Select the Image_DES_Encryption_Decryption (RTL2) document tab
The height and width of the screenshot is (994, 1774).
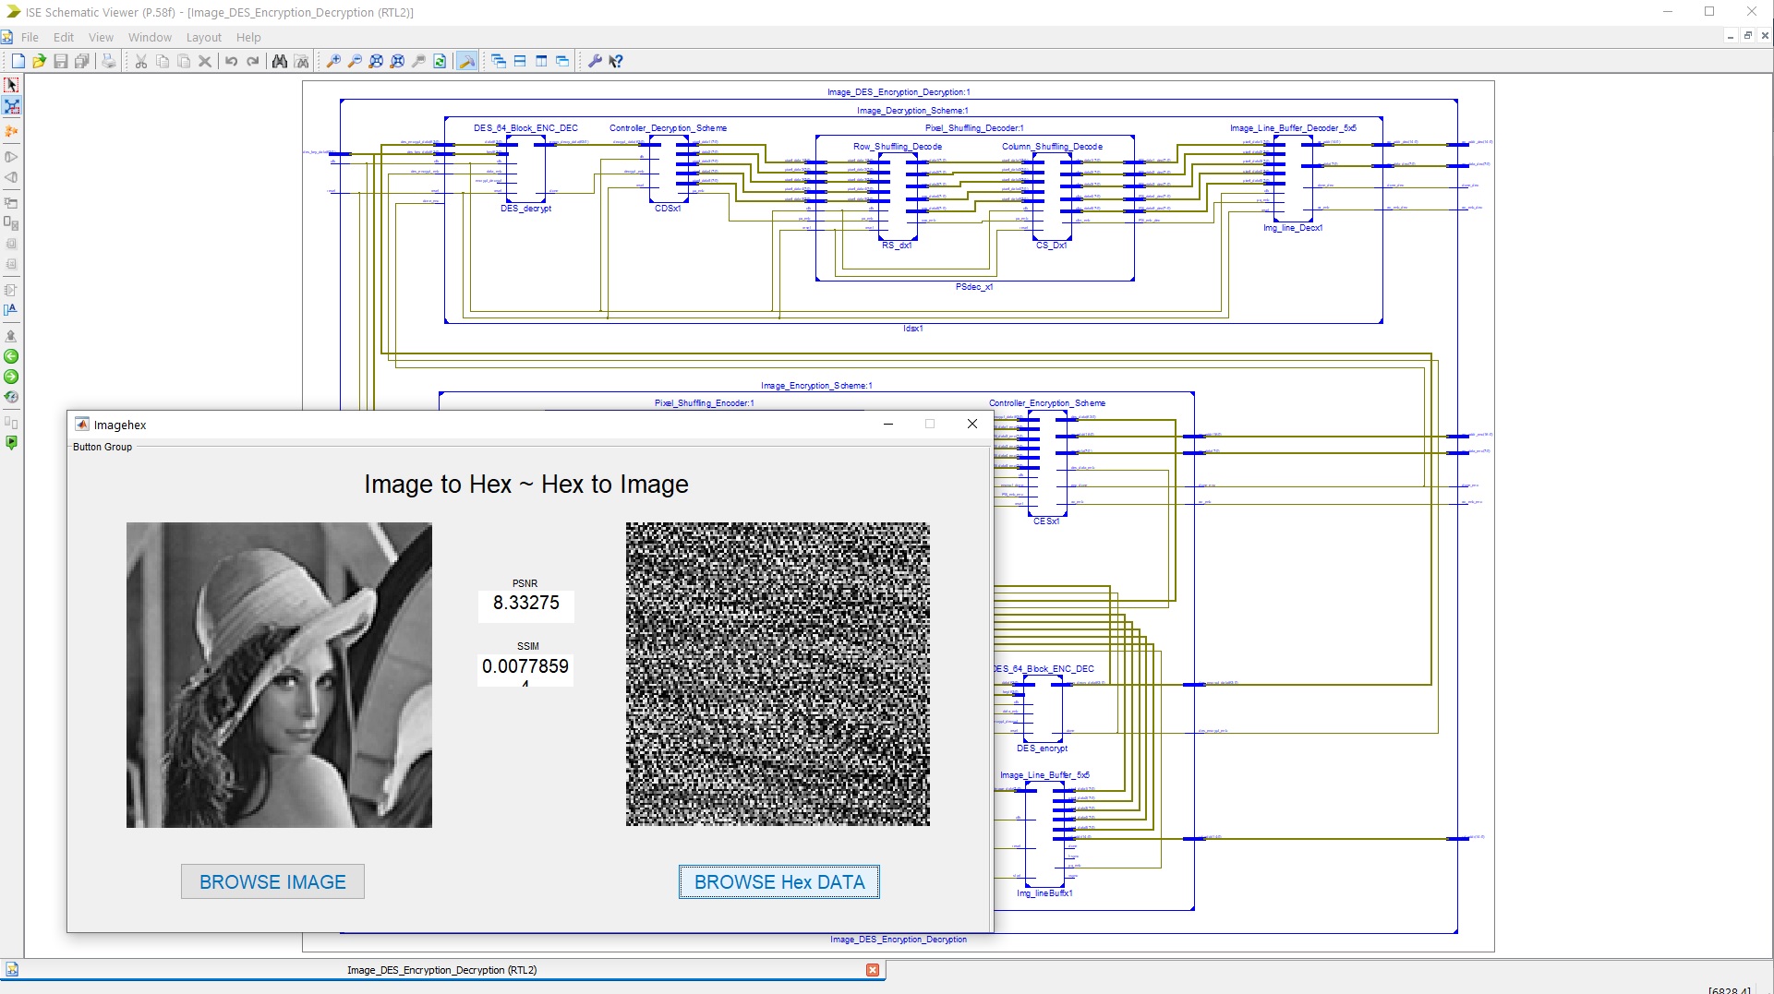click(x=441, y=970)
